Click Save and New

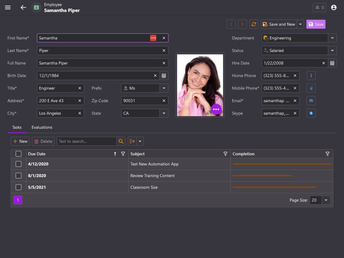pos(279,24)
